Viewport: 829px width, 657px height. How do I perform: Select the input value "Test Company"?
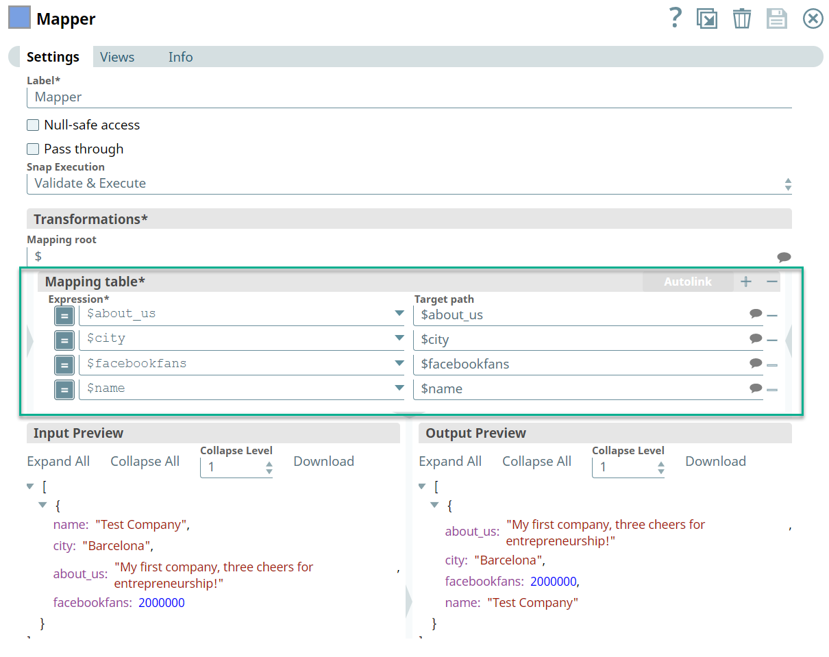tap(140, 524)
